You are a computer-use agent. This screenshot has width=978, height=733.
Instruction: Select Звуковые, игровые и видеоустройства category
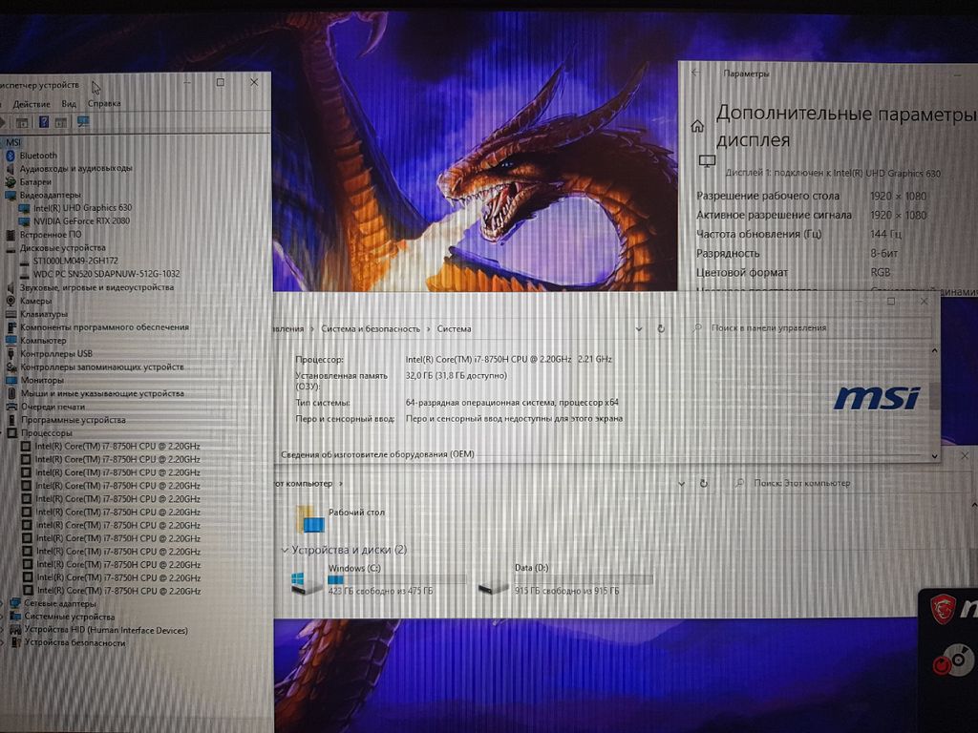pyautogui.click(x=96, y=288)
